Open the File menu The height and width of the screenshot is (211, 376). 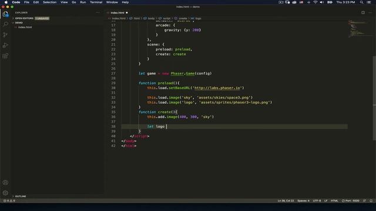26,2
